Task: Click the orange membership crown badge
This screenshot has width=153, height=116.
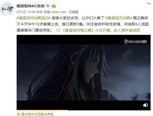Action: point(54,6)
